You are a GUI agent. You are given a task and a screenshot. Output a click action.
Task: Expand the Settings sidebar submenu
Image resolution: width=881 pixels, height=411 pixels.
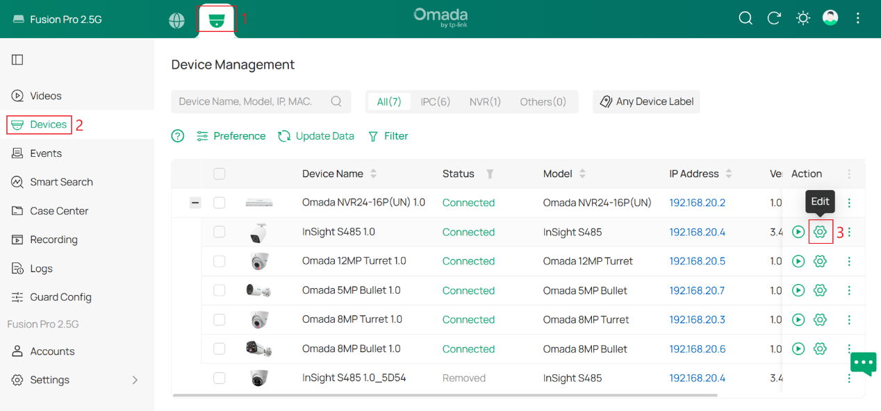tap(135, 380)
